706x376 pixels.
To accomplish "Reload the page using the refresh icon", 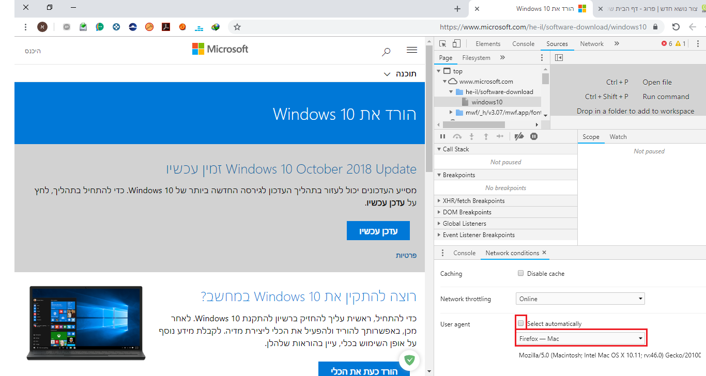I will click(x=676, y=27).
